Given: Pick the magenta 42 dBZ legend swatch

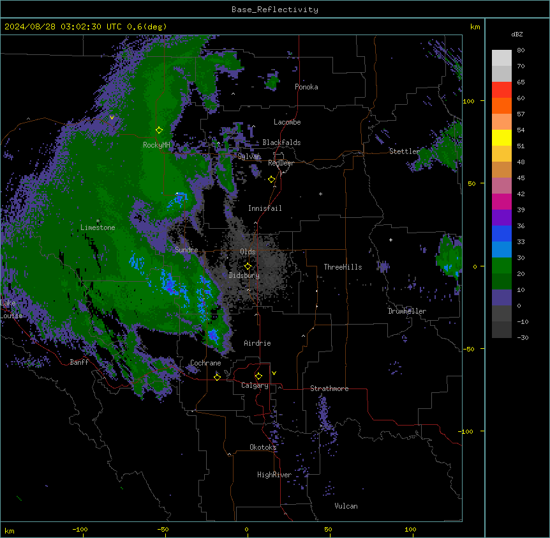Looking at the screenshot, I should click(x=502, y=201).
